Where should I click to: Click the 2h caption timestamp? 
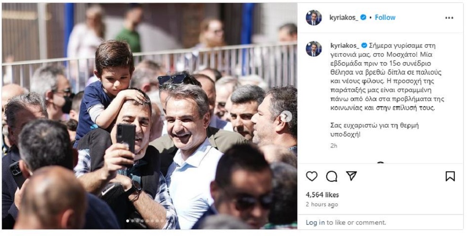[334, 146]
